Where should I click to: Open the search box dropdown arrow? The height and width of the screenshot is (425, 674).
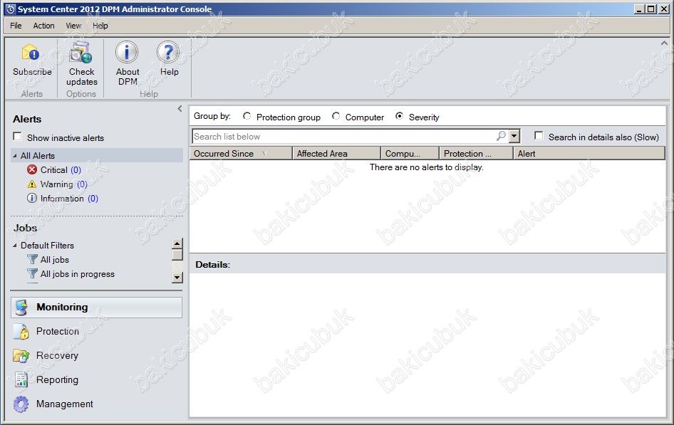[514, 137]
